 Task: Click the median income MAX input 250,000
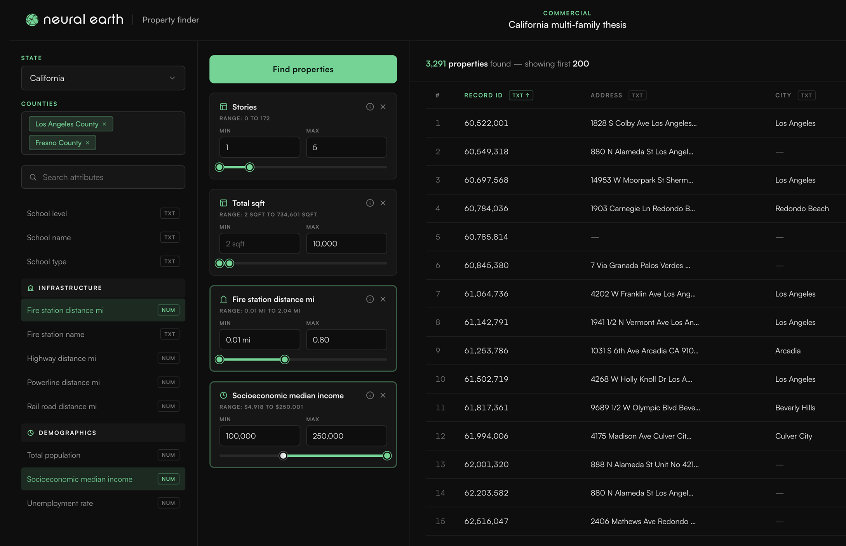pyautogui.click(x=346, y=436)
